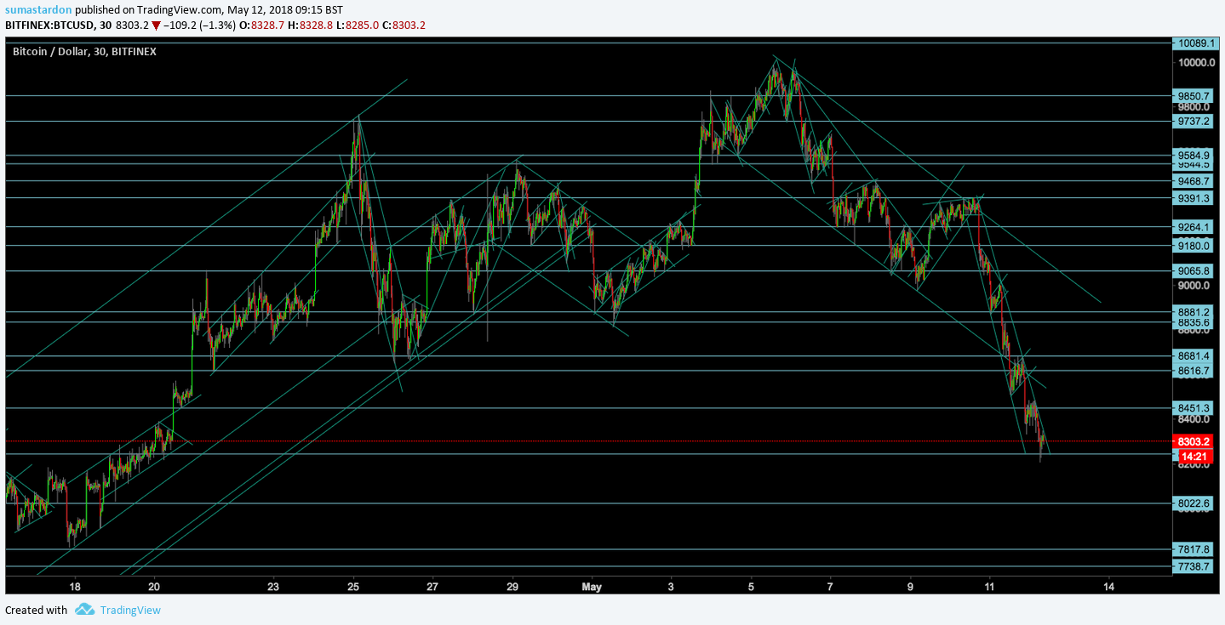Click the date label 27 on time axis

[432, 587]
